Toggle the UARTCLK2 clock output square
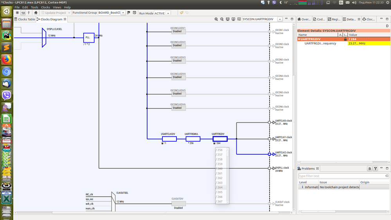 pyautogui.click(x=269, y=154)
